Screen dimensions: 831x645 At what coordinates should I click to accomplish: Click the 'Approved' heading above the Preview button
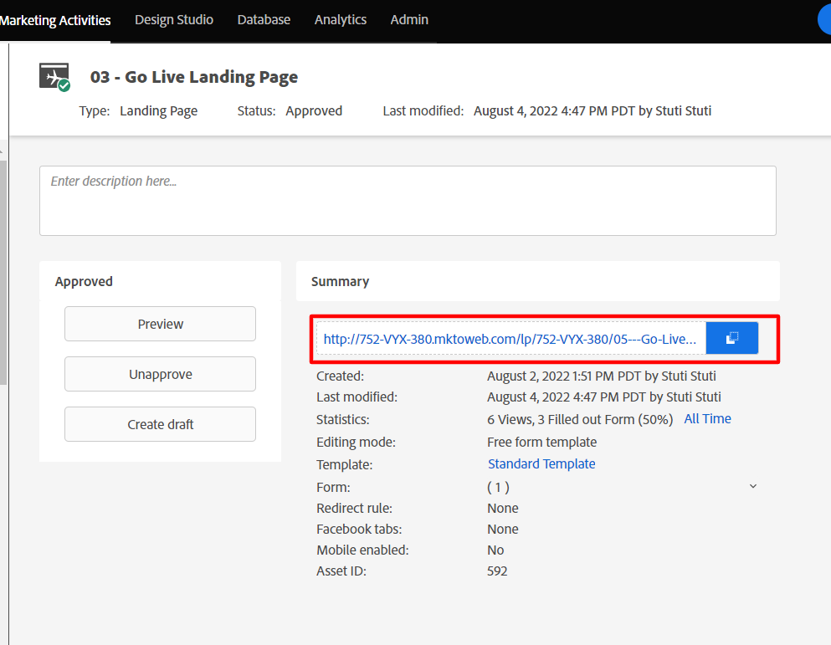pos(84,281)
